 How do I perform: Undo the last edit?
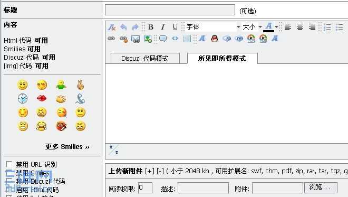[x=123, y=27]
